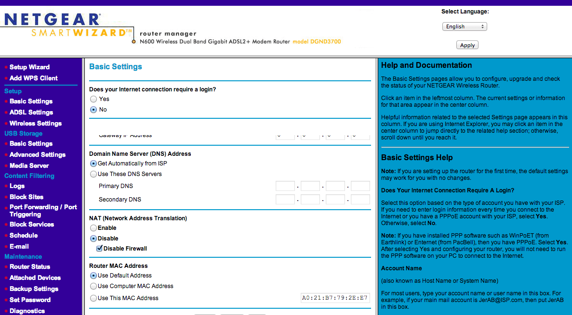Click the MAC address input field

[x=335, y=298]
